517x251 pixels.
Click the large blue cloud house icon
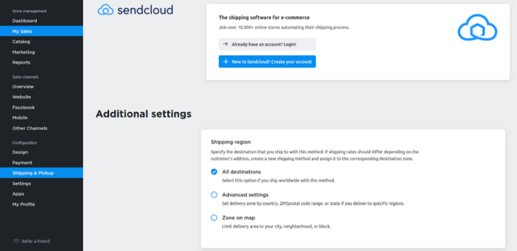coord(477,27)
